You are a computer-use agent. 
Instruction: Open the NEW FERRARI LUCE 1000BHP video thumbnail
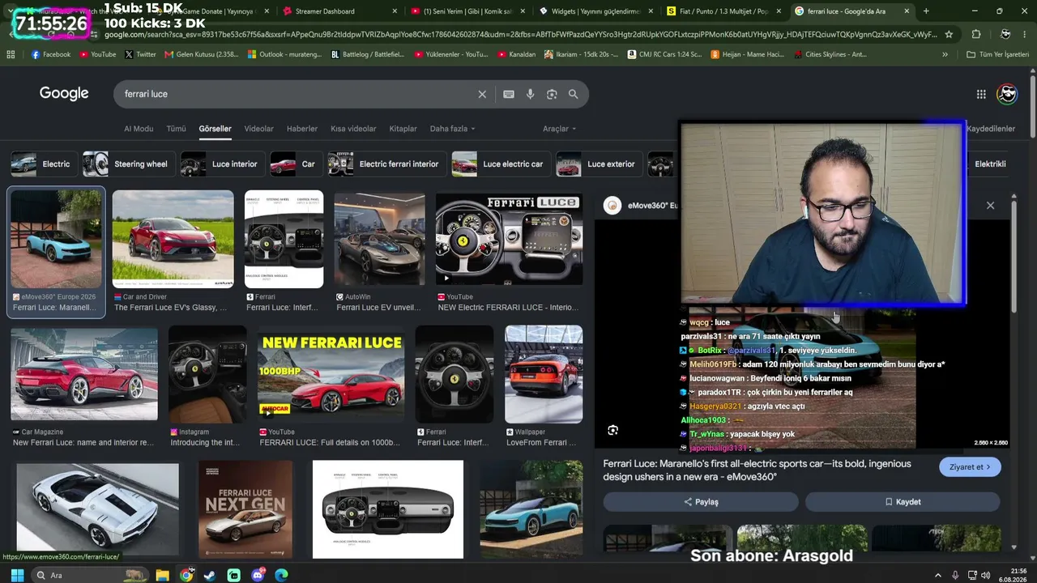tap(331, 374)
